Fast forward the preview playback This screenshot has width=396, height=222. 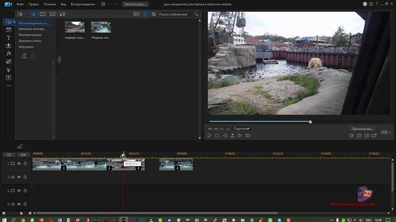247,136
